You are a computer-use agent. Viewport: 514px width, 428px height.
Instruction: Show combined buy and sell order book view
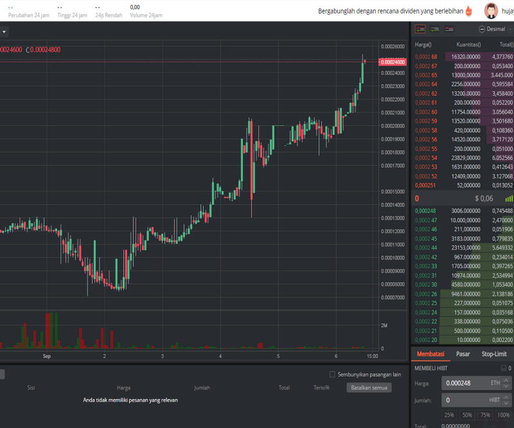click(x=420, y=29)
